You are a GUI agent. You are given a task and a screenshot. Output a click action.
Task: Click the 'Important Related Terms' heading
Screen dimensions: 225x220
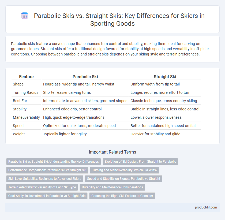pyautogui.click(x=112, y=152)
